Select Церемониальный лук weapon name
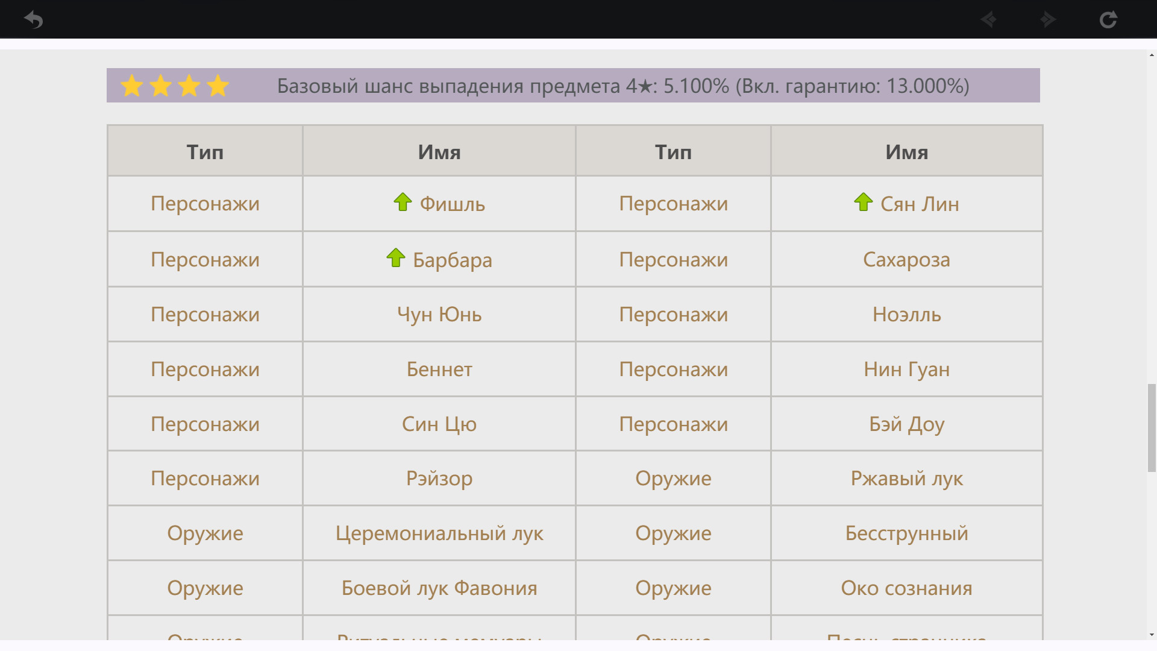The image size is (1157, 651). (x=439, y=533)
